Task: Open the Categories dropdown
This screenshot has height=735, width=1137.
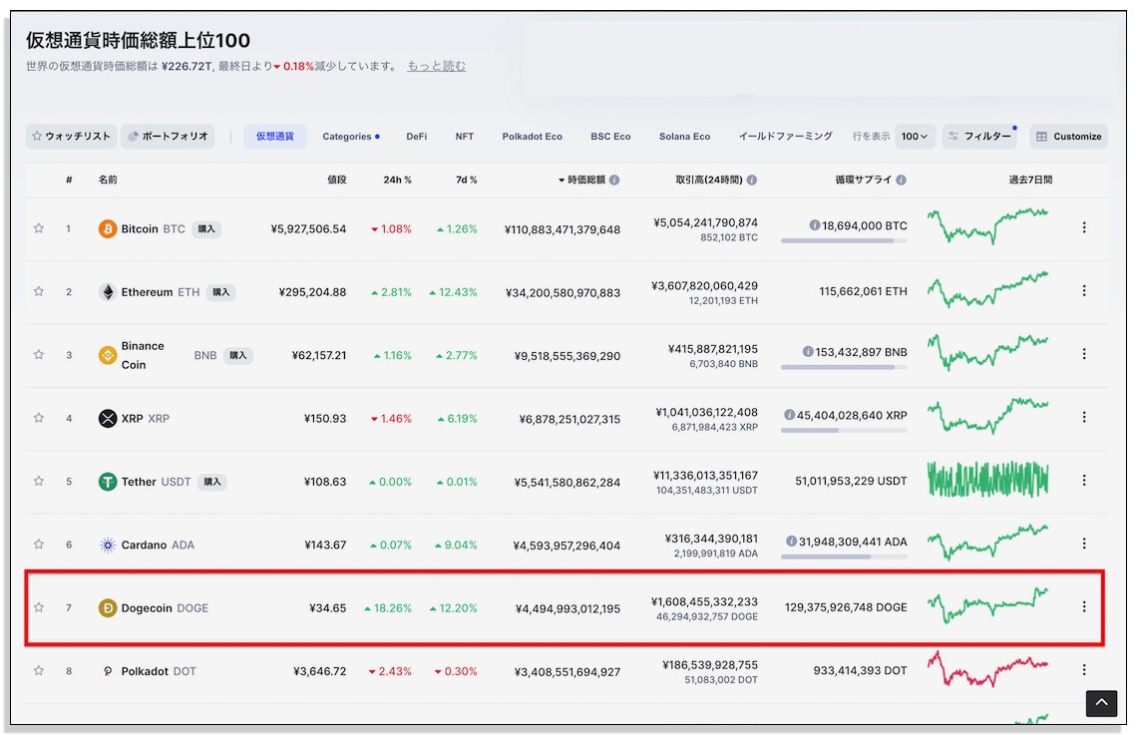Action: click(x=351, y=137)
